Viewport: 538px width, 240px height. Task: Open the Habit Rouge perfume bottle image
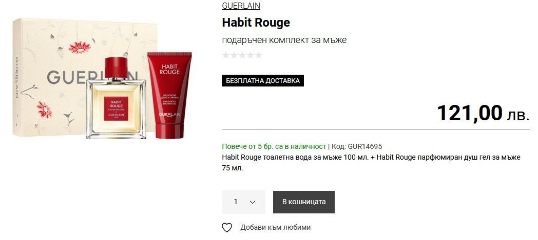pyautogui.click(x=116, y=98)
